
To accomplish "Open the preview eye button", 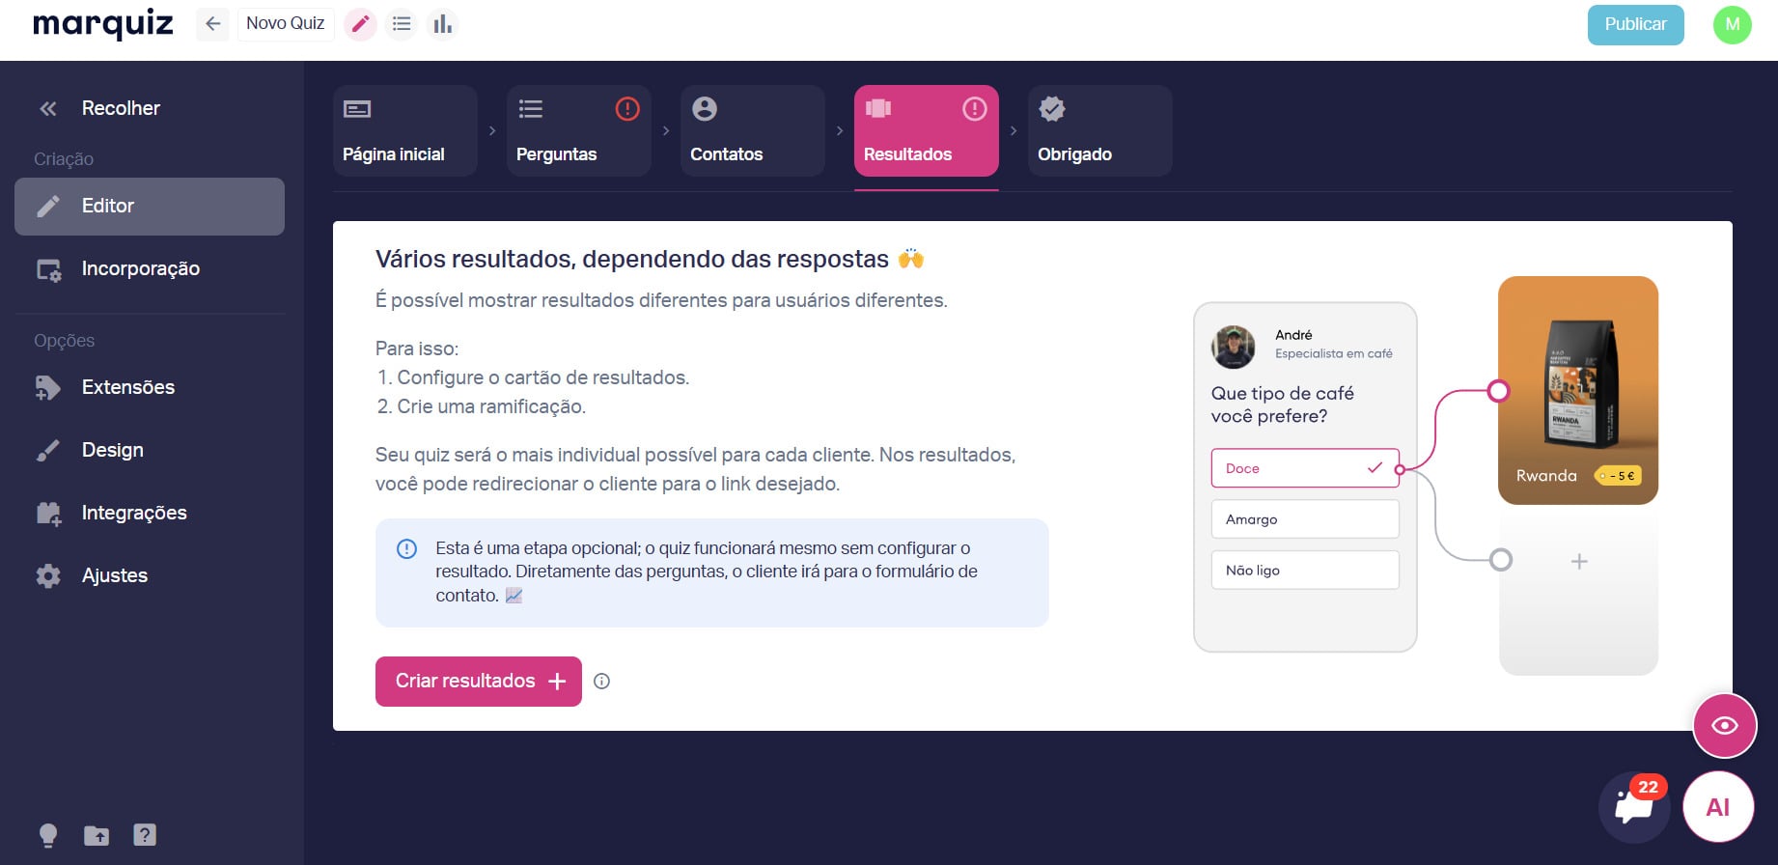I will tap(1725, 725).
